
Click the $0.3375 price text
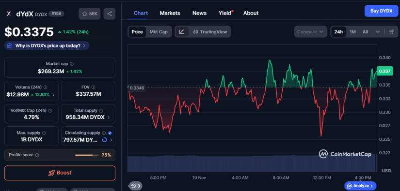pos(29,32)
